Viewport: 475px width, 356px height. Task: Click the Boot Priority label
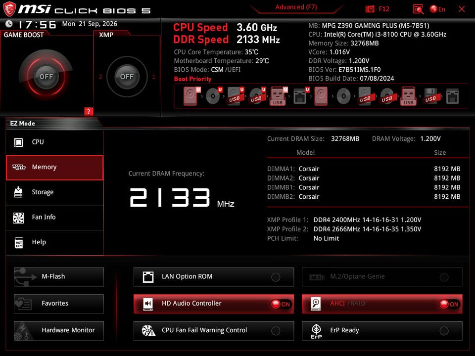[192, 79]
